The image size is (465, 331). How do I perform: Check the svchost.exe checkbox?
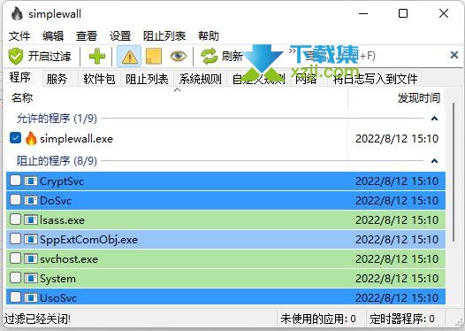click(15, 258)
